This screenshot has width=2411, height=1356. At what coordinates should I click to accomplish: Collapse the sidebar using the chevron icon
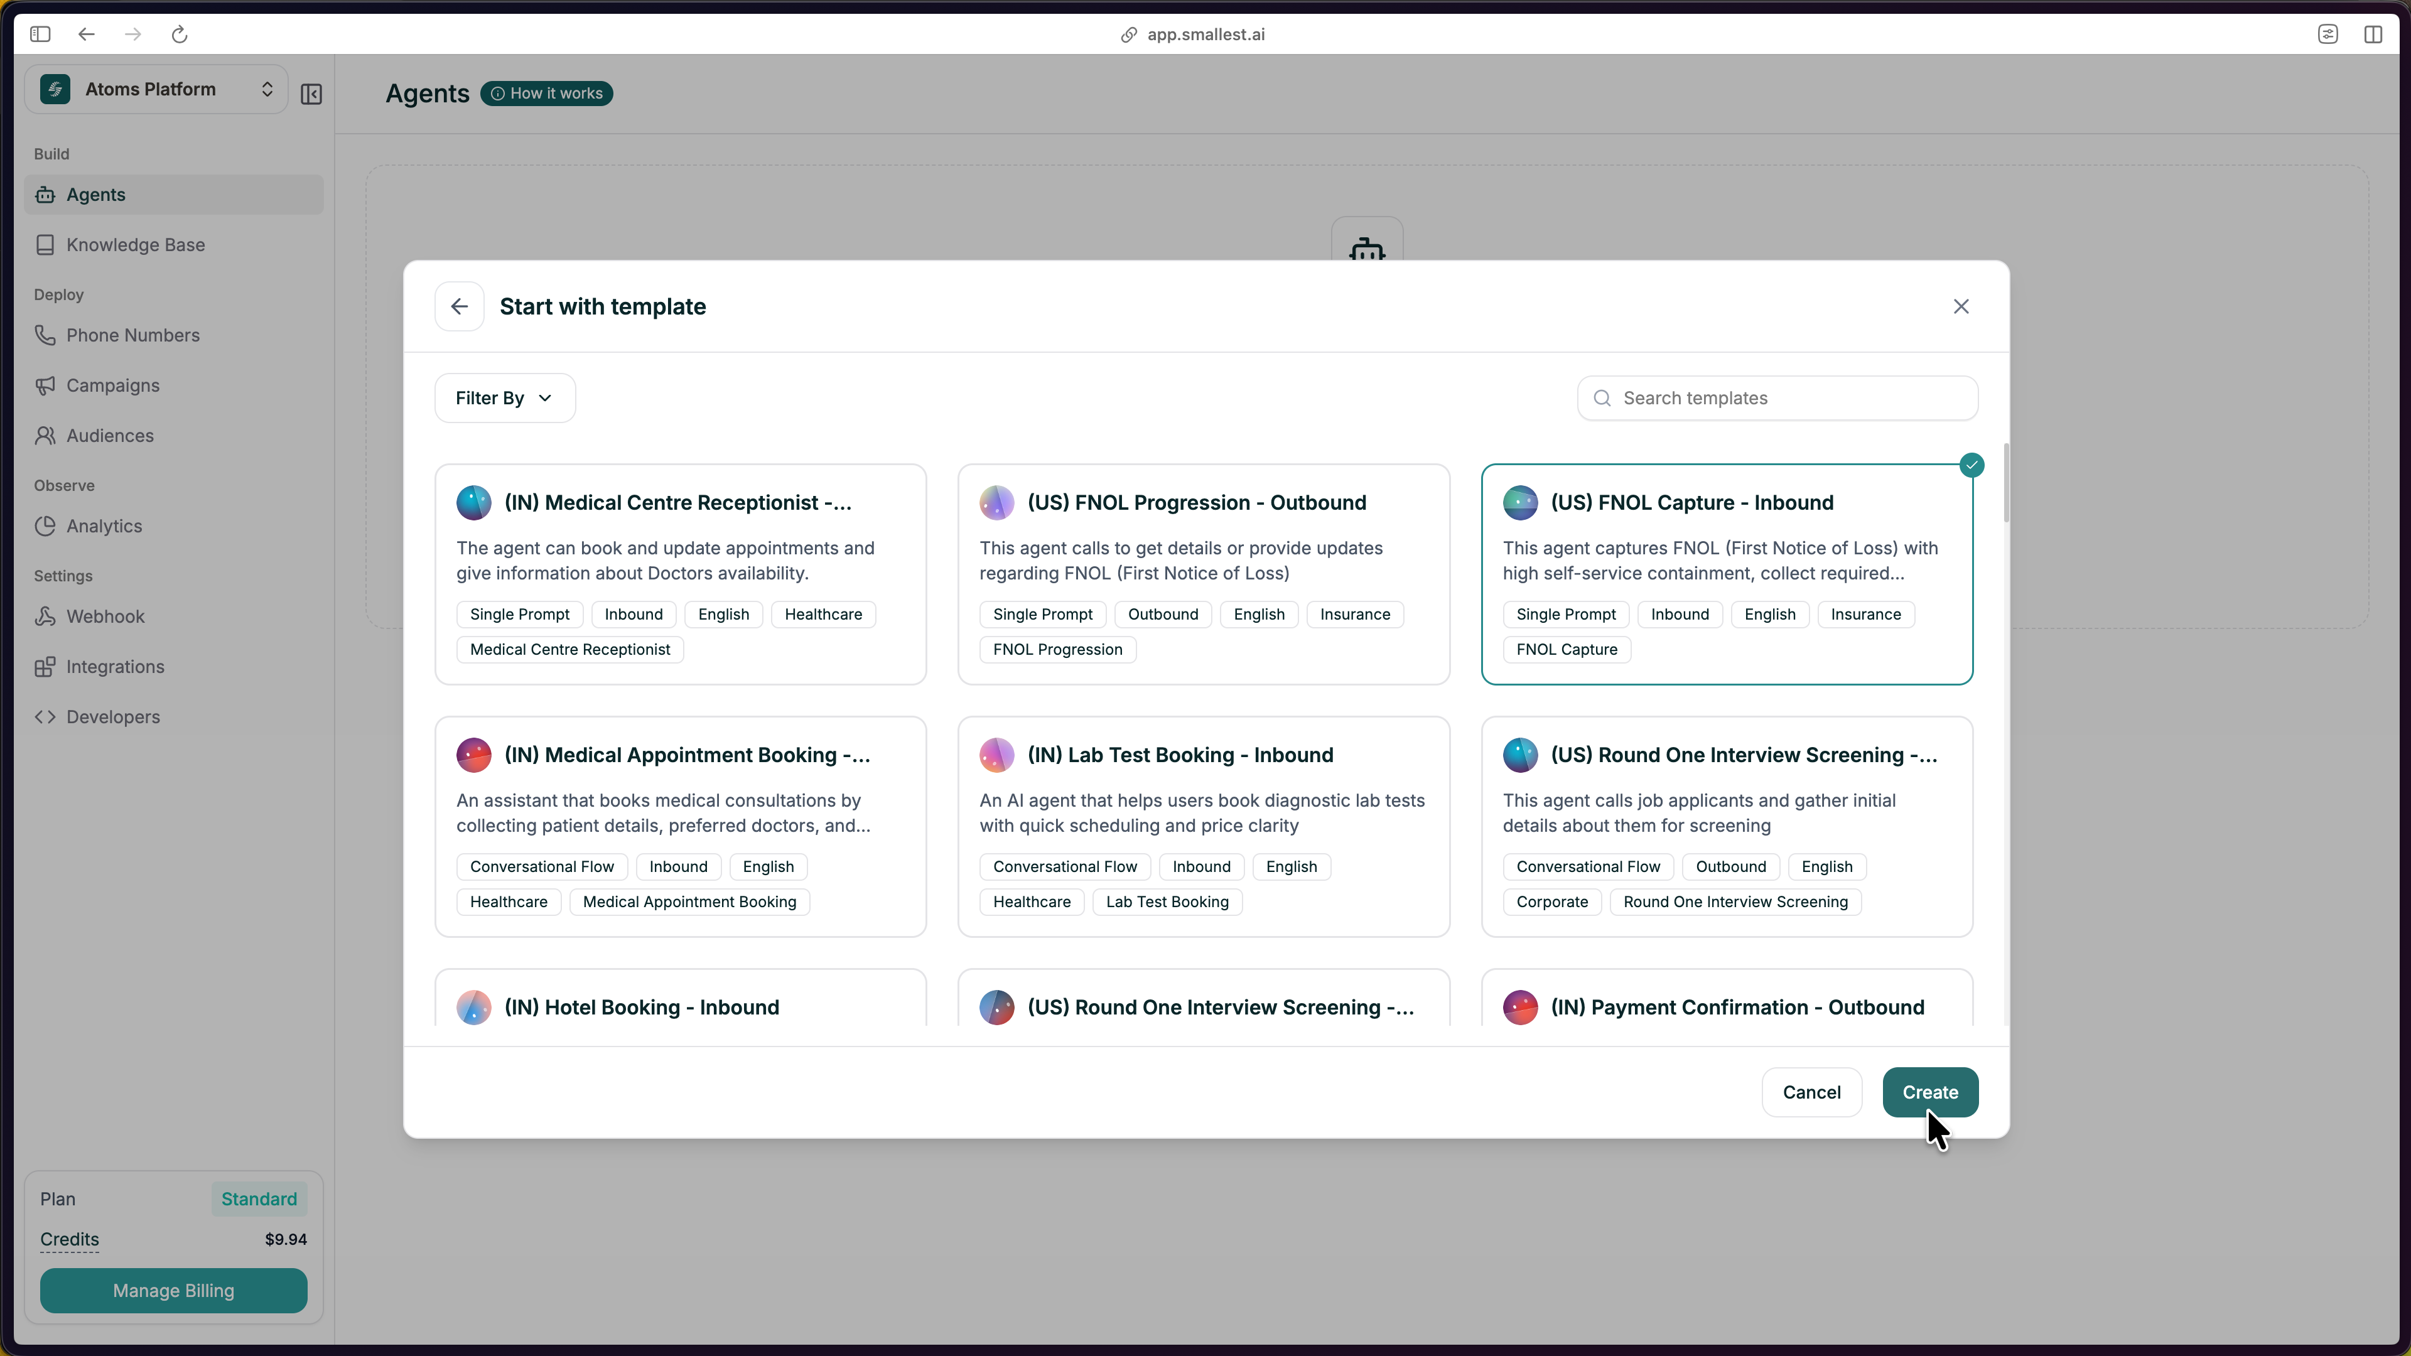[311, 94]
